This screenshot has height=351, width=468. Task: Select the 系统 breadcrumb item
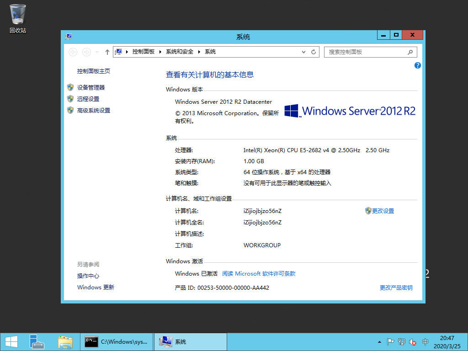(210, 52)
